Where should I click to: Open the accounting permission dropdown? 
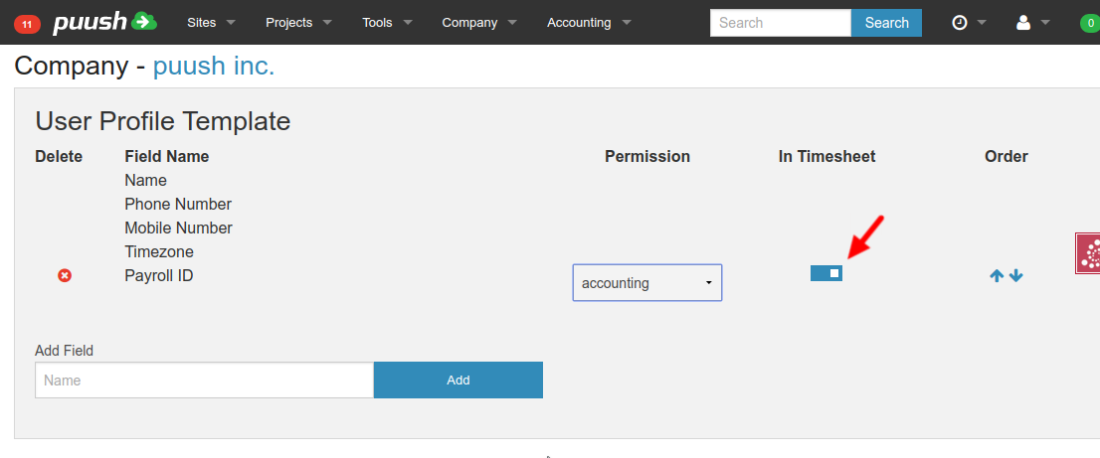point(647,283)
